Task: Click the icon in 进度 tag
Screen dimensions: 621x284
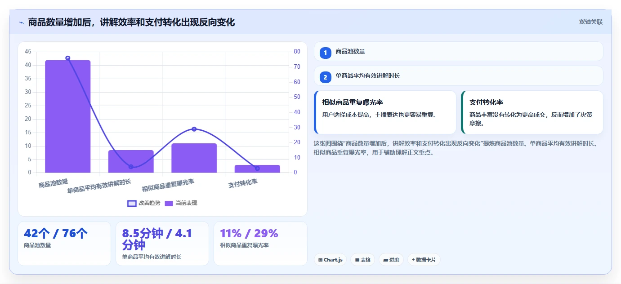Action: [x=385, y=260]
